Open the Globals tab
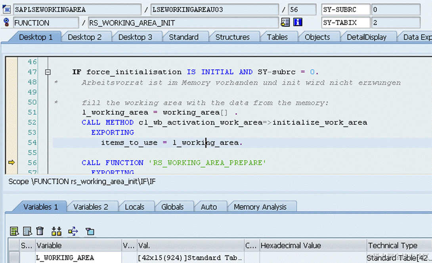The image size is (432, 263). [x=172, y=207]
